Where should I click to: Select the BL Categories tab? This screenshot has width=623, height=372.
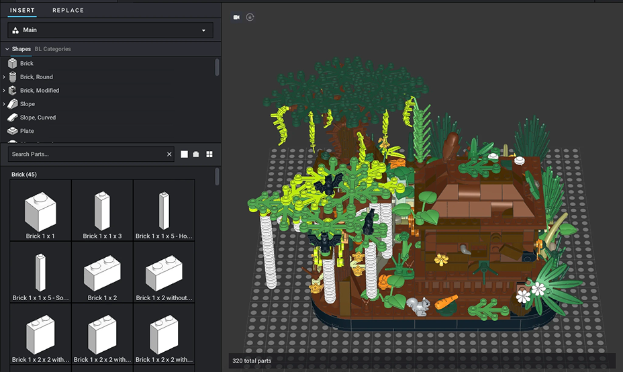[52, 49]
